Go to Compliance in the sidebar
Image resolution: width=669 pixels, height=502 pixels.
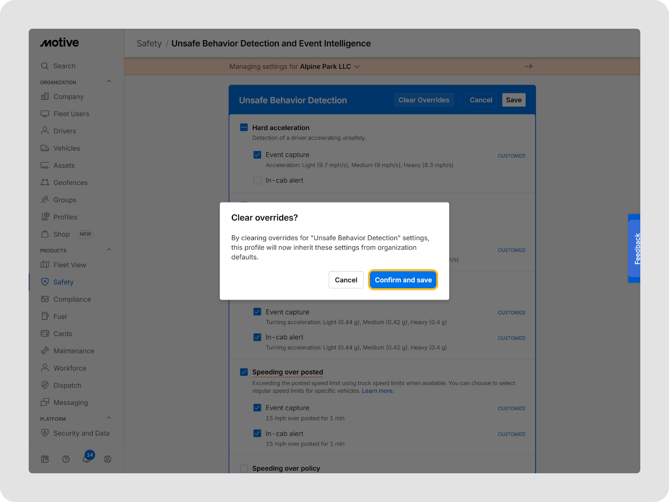(x=72, y=299)
